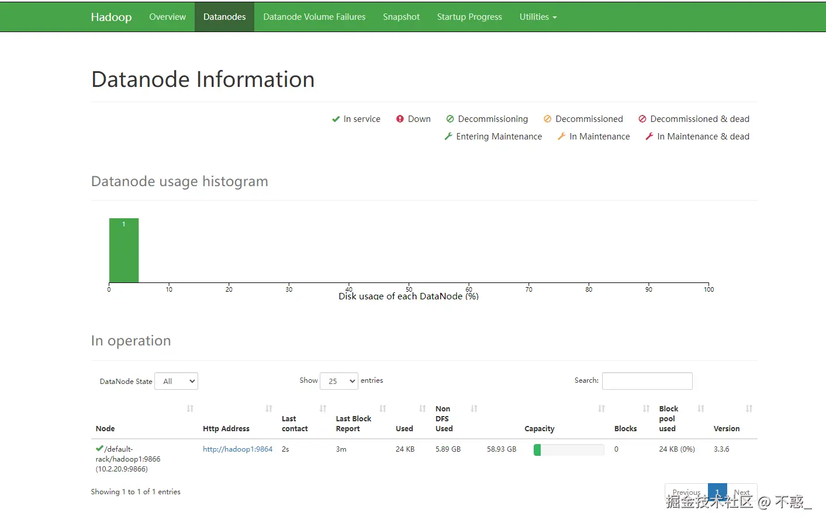Click the Decommissioned & dead legend icon
The height and width of the screenshot is (524, 826).
point(642,119)
